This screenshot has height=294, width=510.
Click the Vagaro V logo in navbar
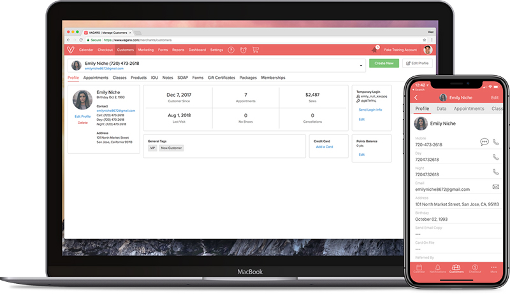pos(71,50)
